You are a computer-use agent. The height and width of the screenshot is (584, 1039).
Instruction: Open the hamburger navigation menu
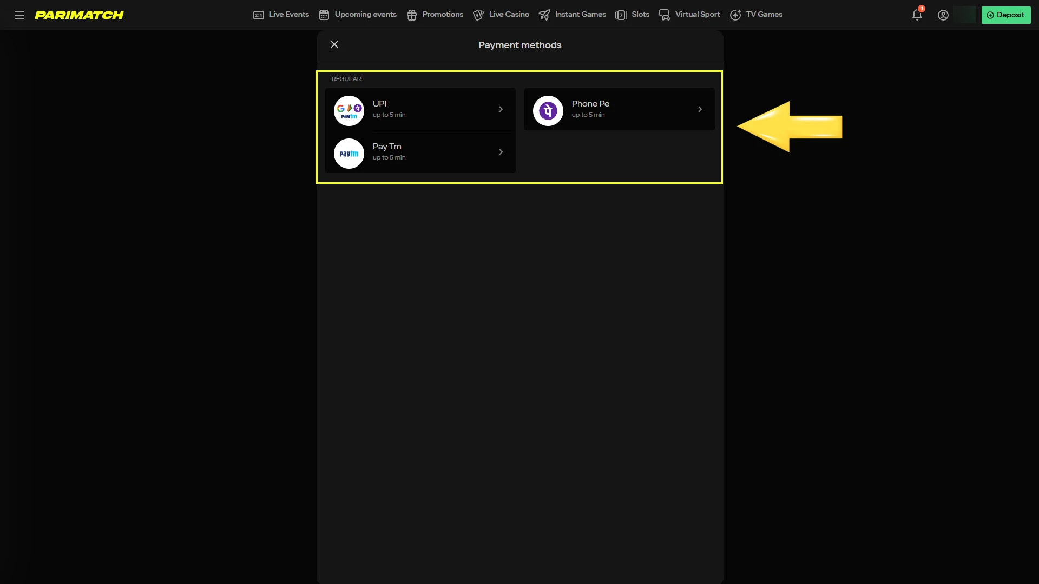[x=19, y=15]
